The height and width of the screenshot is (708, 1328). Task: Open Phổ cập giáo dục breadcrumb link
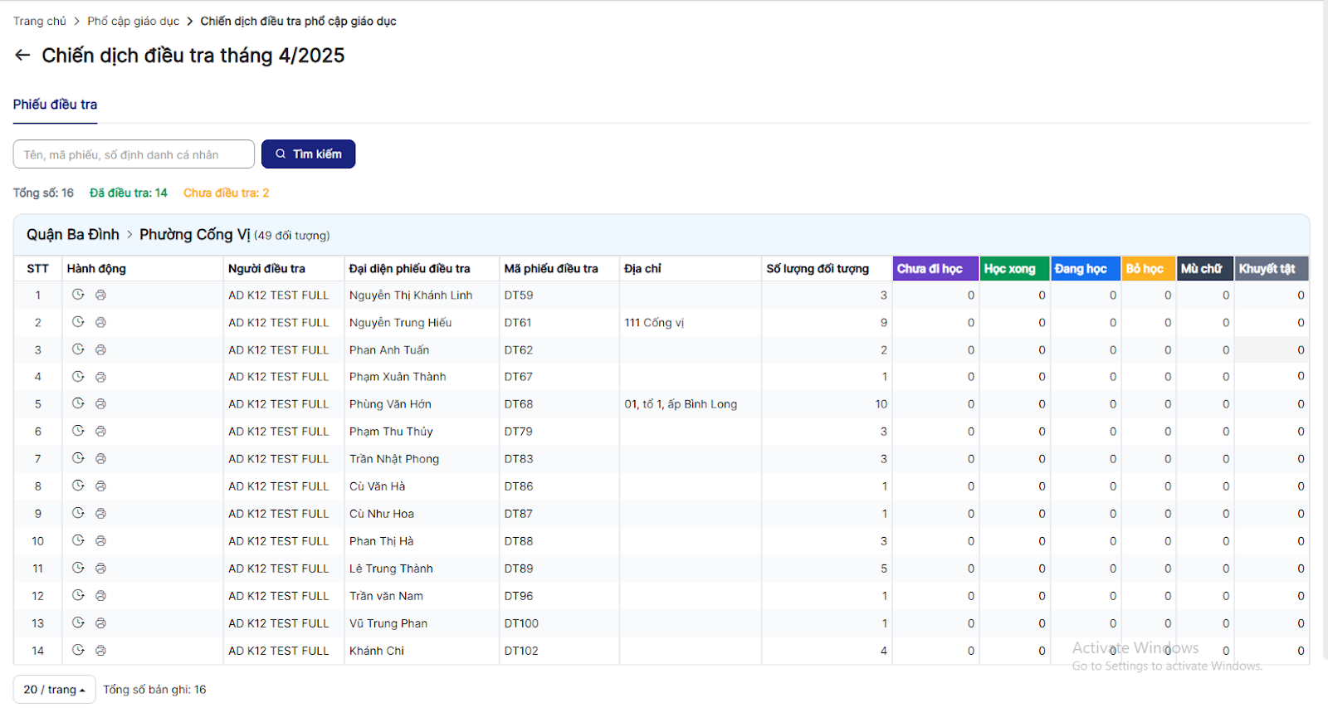[x=133, y=22]
